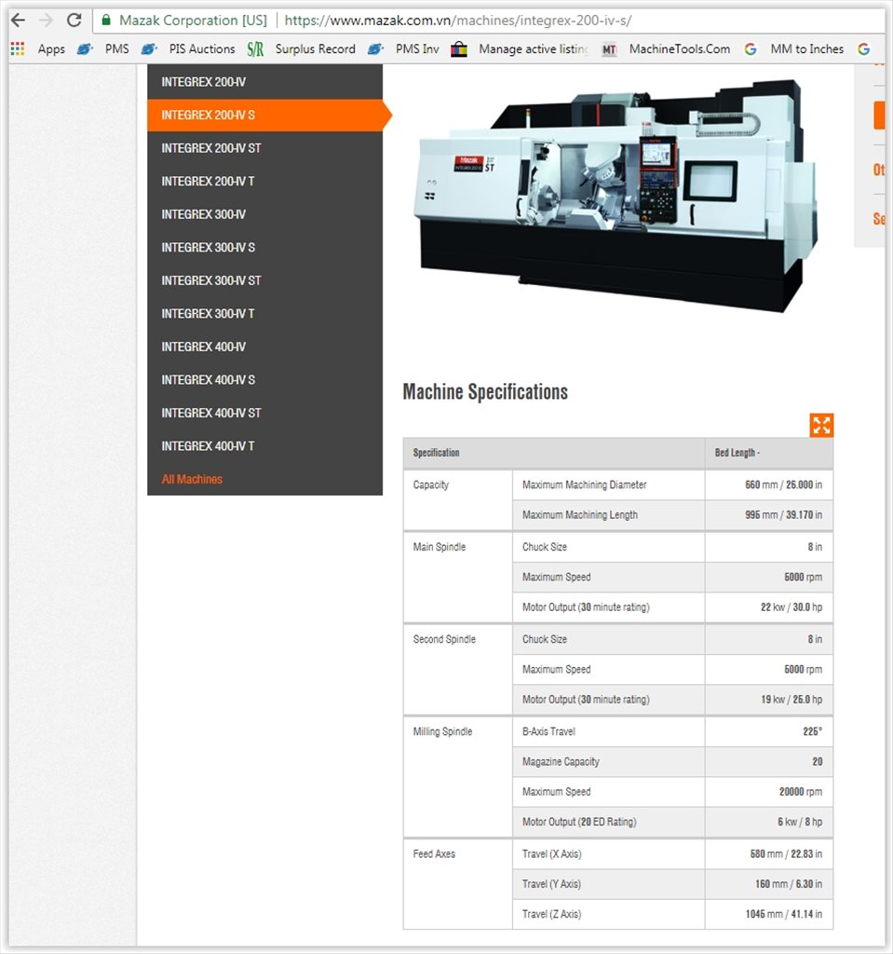Image resolution: width=893 pixels, height=954 pixels.
Task: Select INTEGREX 300-IV S in the sidebar
Action: coord(264,248)
